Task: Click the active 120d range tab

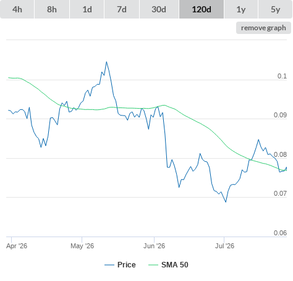Action: (x=202, y=9)
